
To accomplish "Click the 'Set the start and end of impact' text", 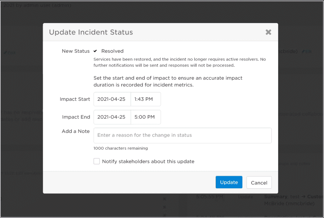I will pyautogui.click(x=168, y=81).
